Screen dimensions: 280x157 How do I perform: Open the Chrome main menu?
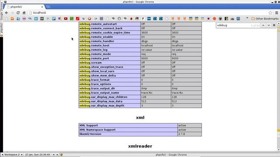(276, 13)
